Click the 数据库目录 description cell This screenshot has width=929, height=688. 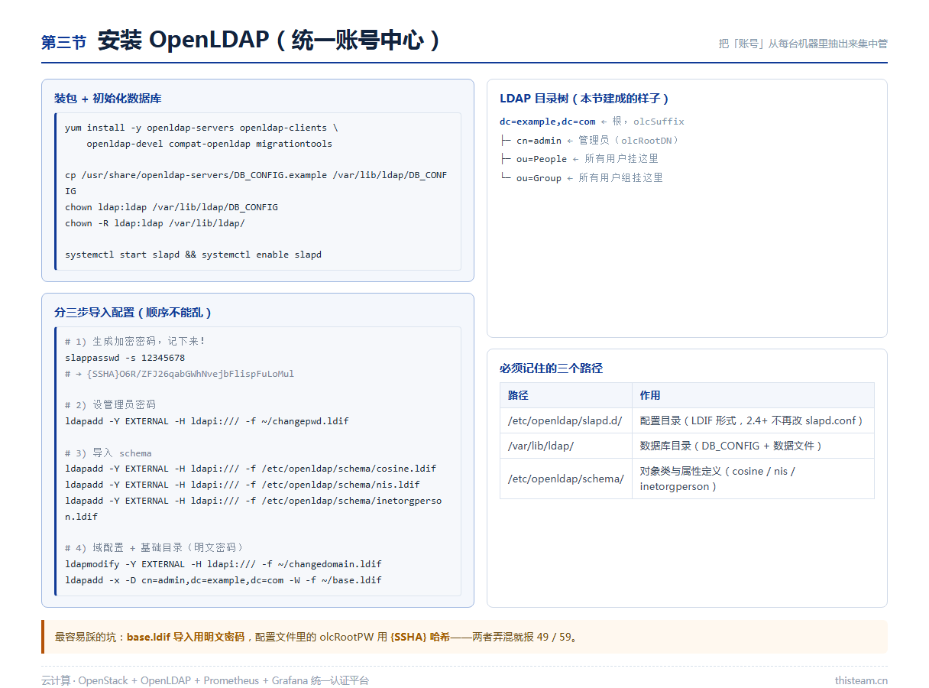[753, 446]
